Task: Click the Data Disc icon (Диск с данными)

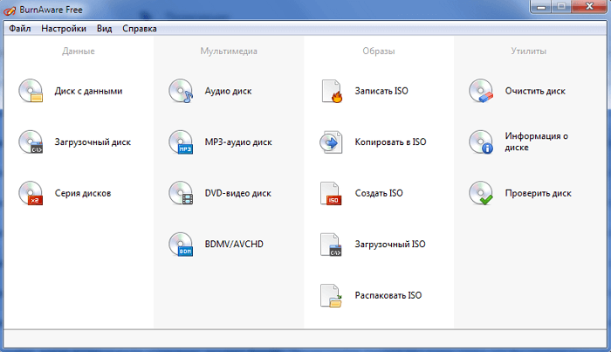Action: [31, 91]
